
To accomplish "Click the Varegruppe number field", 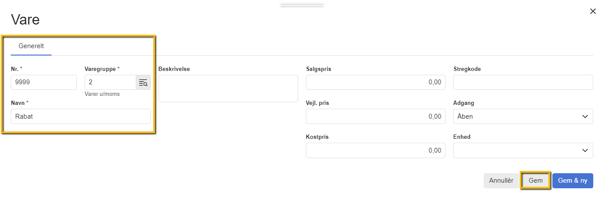I will pyautogui.click(x=110, y=82).
